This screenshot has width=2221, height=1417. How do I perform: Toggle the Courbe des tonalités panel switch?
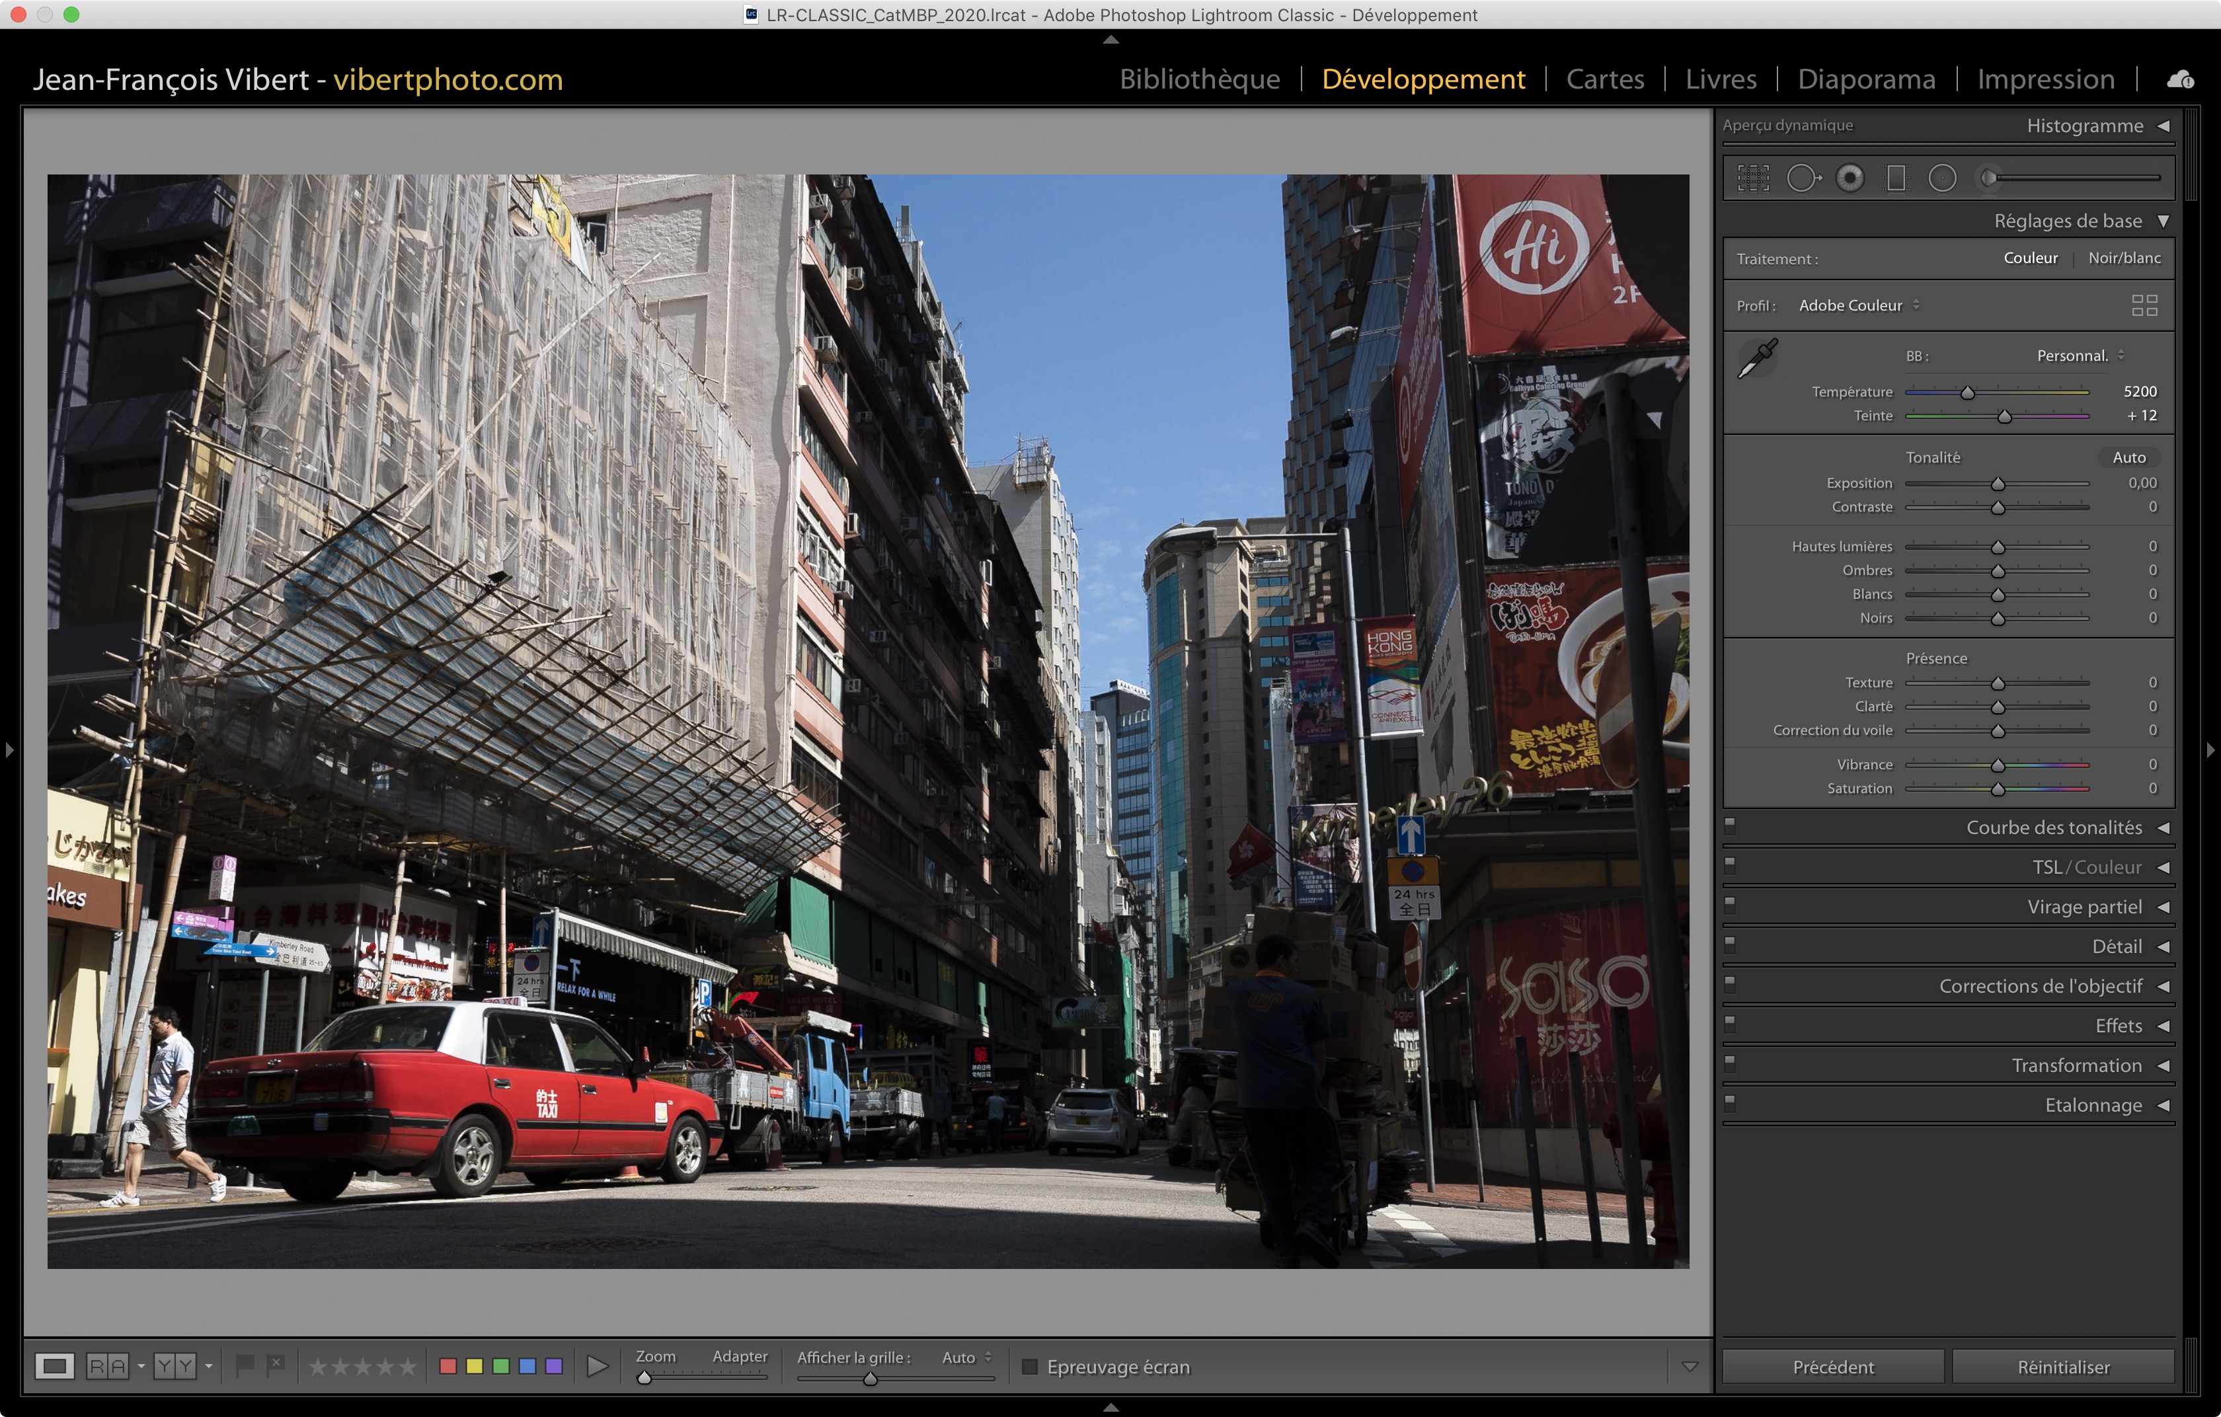(x=1731, y=826)
